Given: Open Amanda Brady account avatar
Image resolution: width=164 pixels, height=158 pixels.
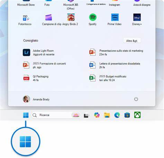Looking at the screenshot, I should [26, 99].
